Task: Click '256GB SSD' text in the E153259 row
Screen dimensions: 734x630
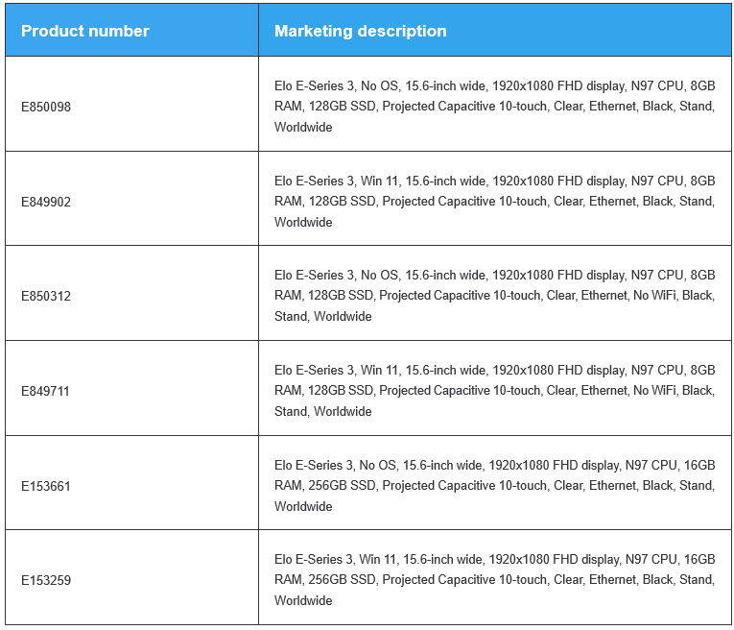Action: point(342,579)
